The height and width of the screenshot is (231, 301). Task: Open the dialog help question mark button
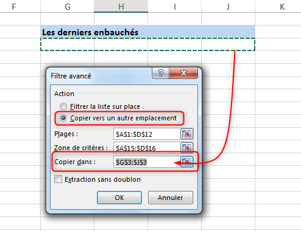160,73
